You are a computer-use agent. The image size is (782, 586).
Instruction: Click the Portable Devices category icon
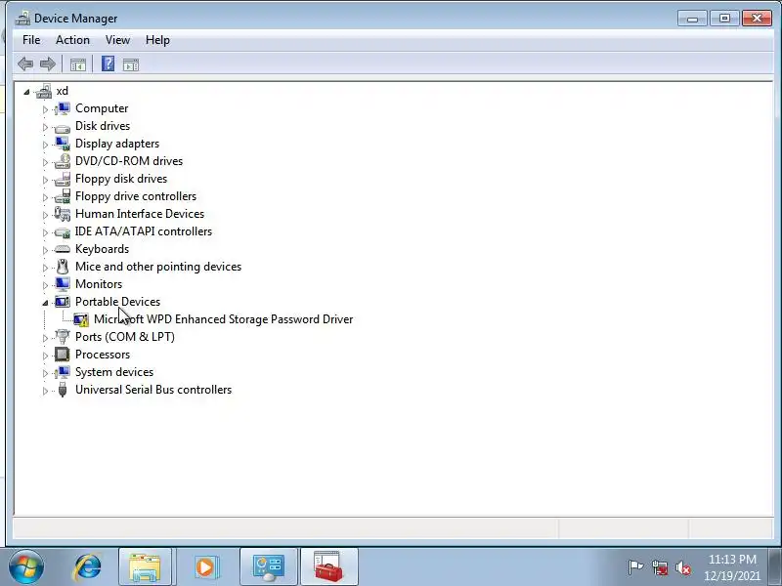pyautogui.click(x=63, y=302)
